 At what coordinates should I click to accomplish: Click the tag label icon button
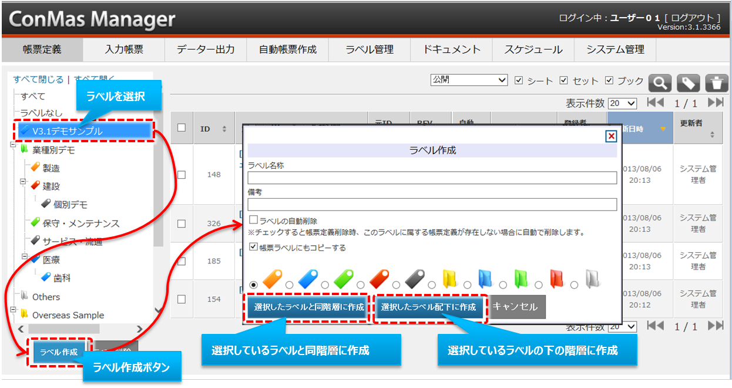point(688,83)
